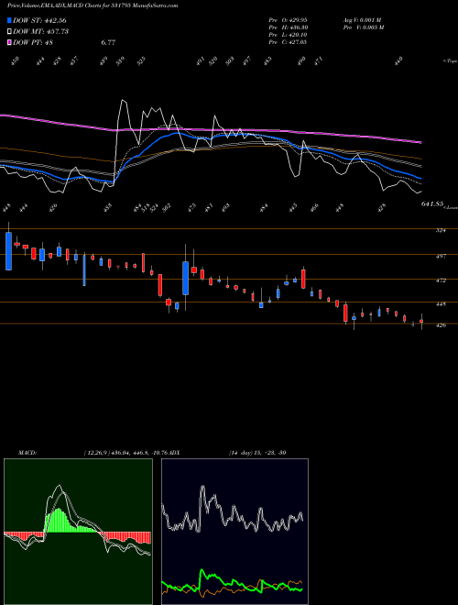Click the chart title mentioning MunafaSutra.com
The image size is (458, 605).
[93, 5]
